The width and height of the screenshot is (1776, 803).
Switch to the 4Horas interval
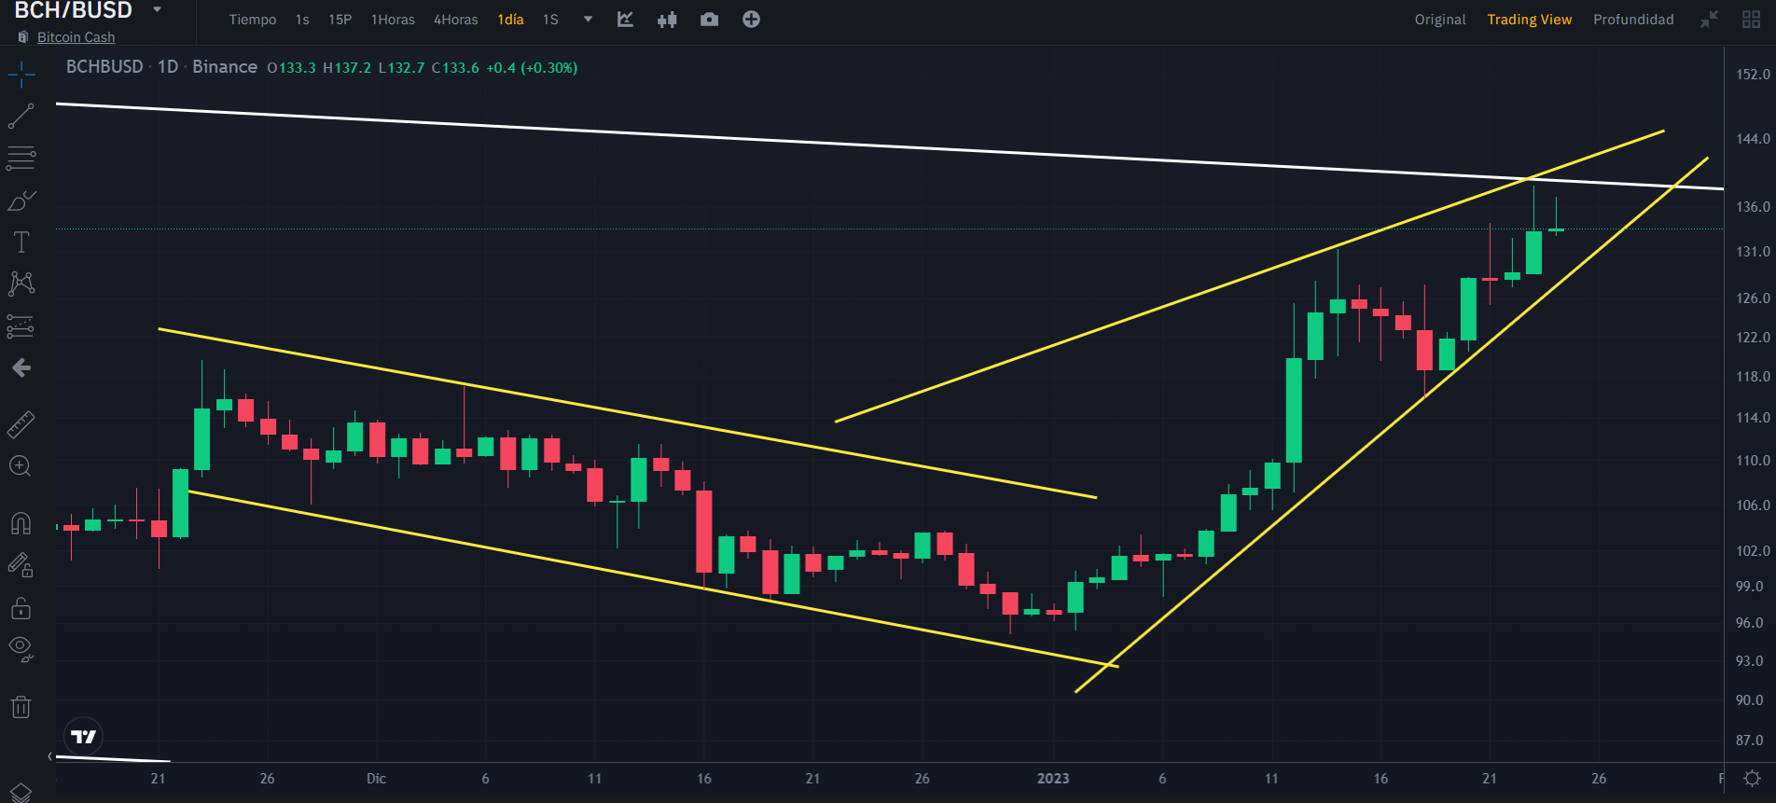point(455,20)
